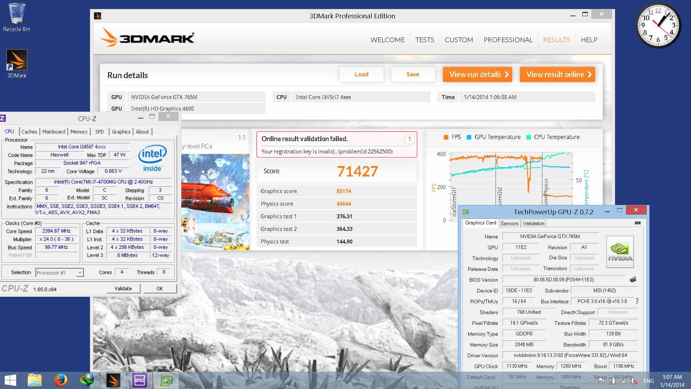Viewport: 691px width, 389px height.
Task: Show hidden tray icons arrow
Action: [590, 380]
